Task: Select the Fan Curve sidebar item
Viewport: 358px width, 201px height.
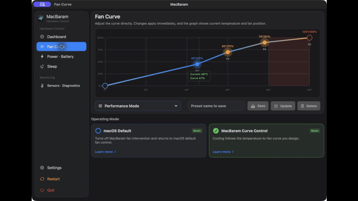Action: click(61, 46)
